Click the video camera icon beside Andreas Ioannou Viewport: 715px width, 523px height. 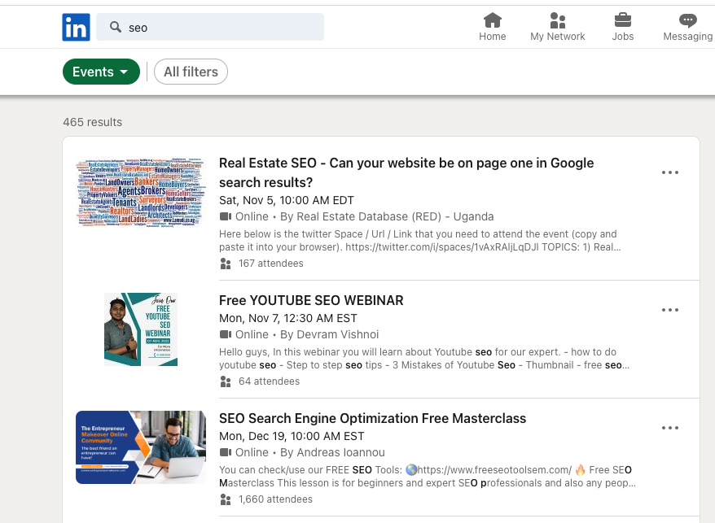pos(226,452)
